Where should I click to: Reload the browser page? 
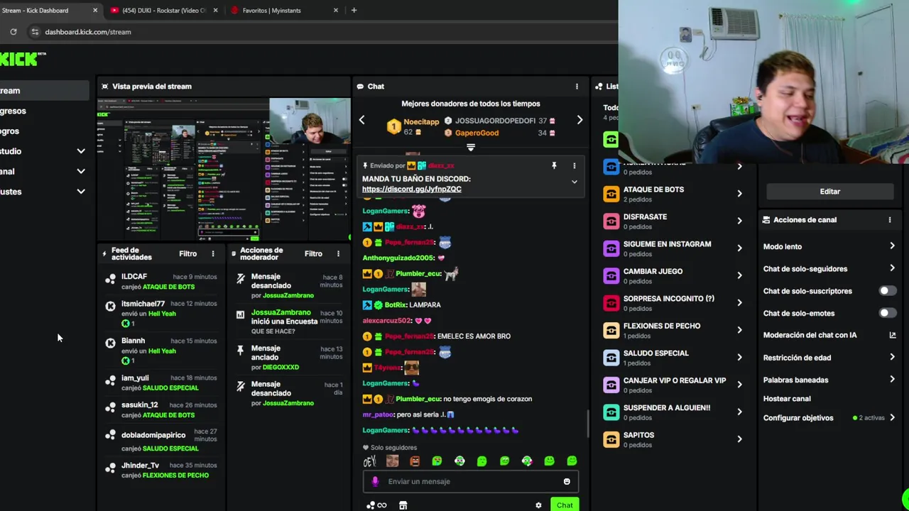[13, 32]
